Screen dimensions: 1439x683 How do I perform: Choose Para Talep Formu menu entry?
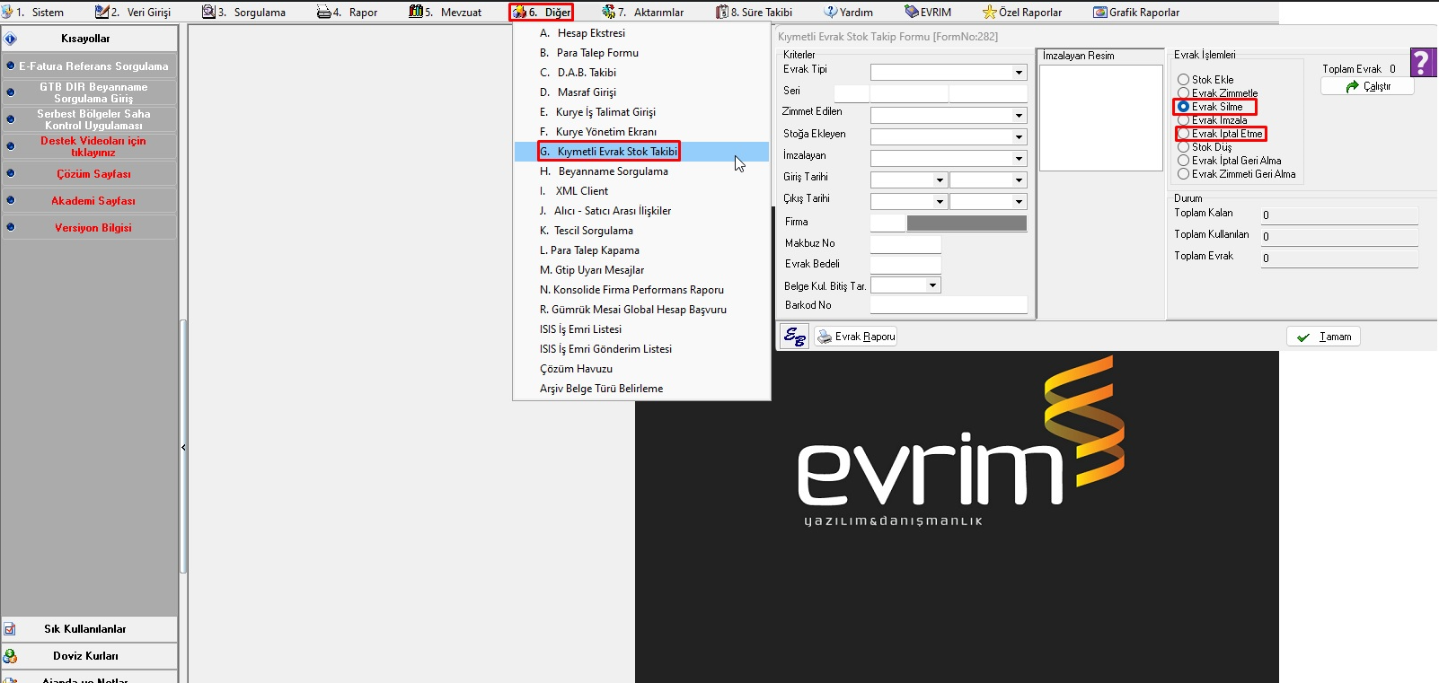(x=641, y=53)
